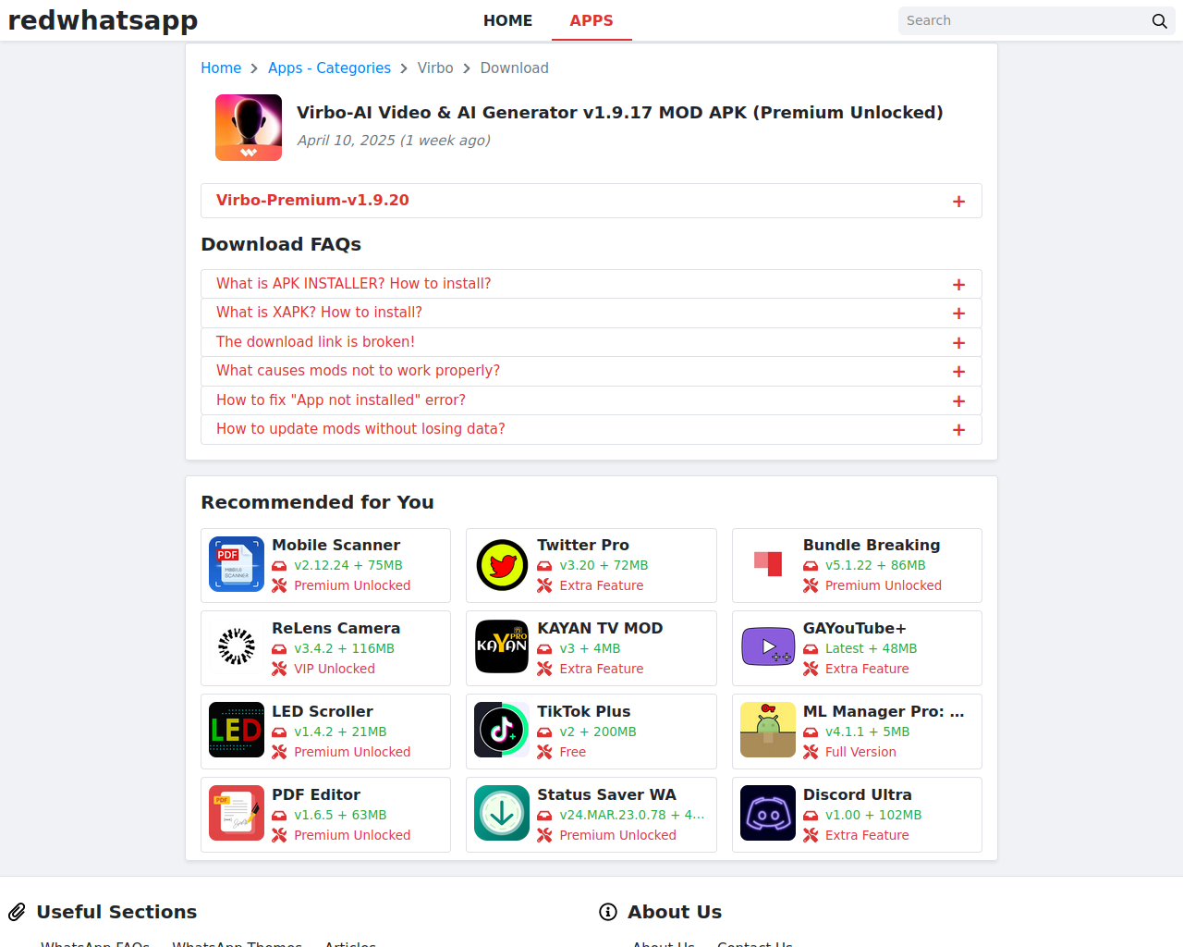Open the Discord Ultra app icon
Image resolution: width=1183 pixels, height=947 pixels.
768,814
